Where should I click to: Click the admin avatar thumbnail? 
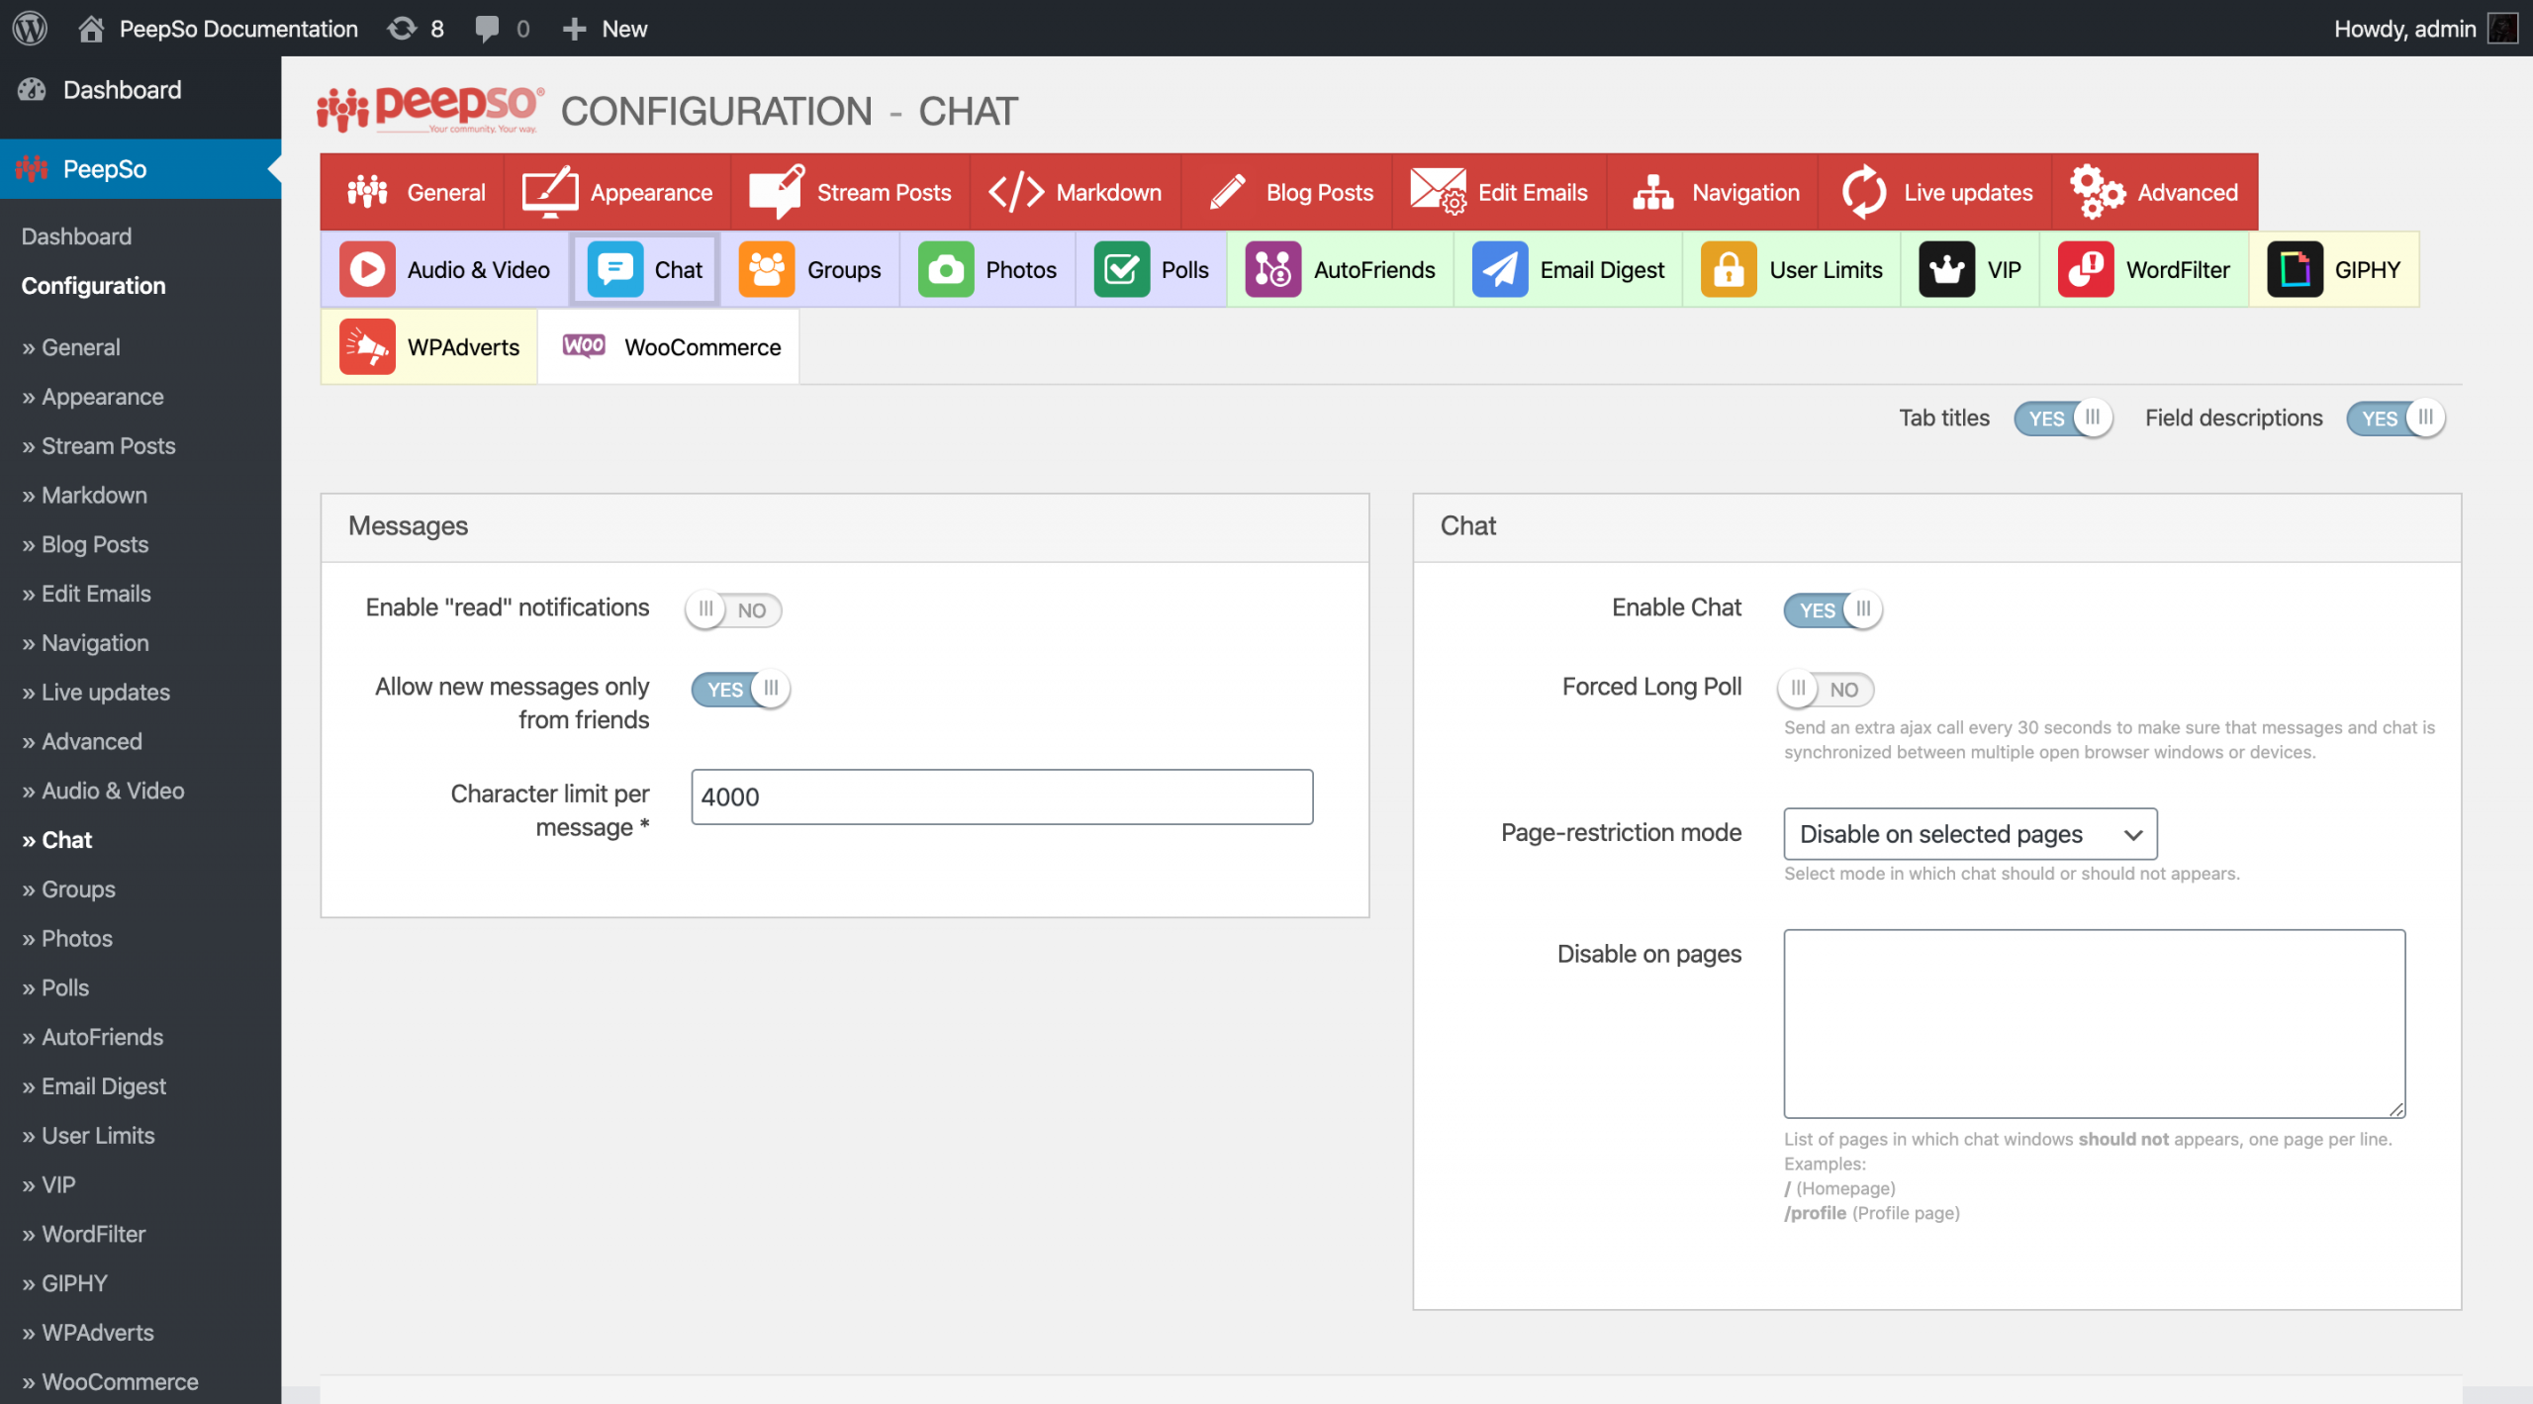tap(2502, 29)
